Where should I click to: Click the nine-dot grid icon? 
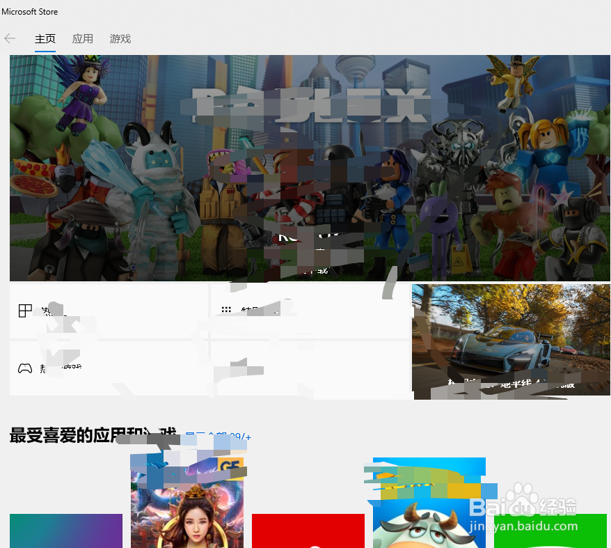click(x=226, y=310)
